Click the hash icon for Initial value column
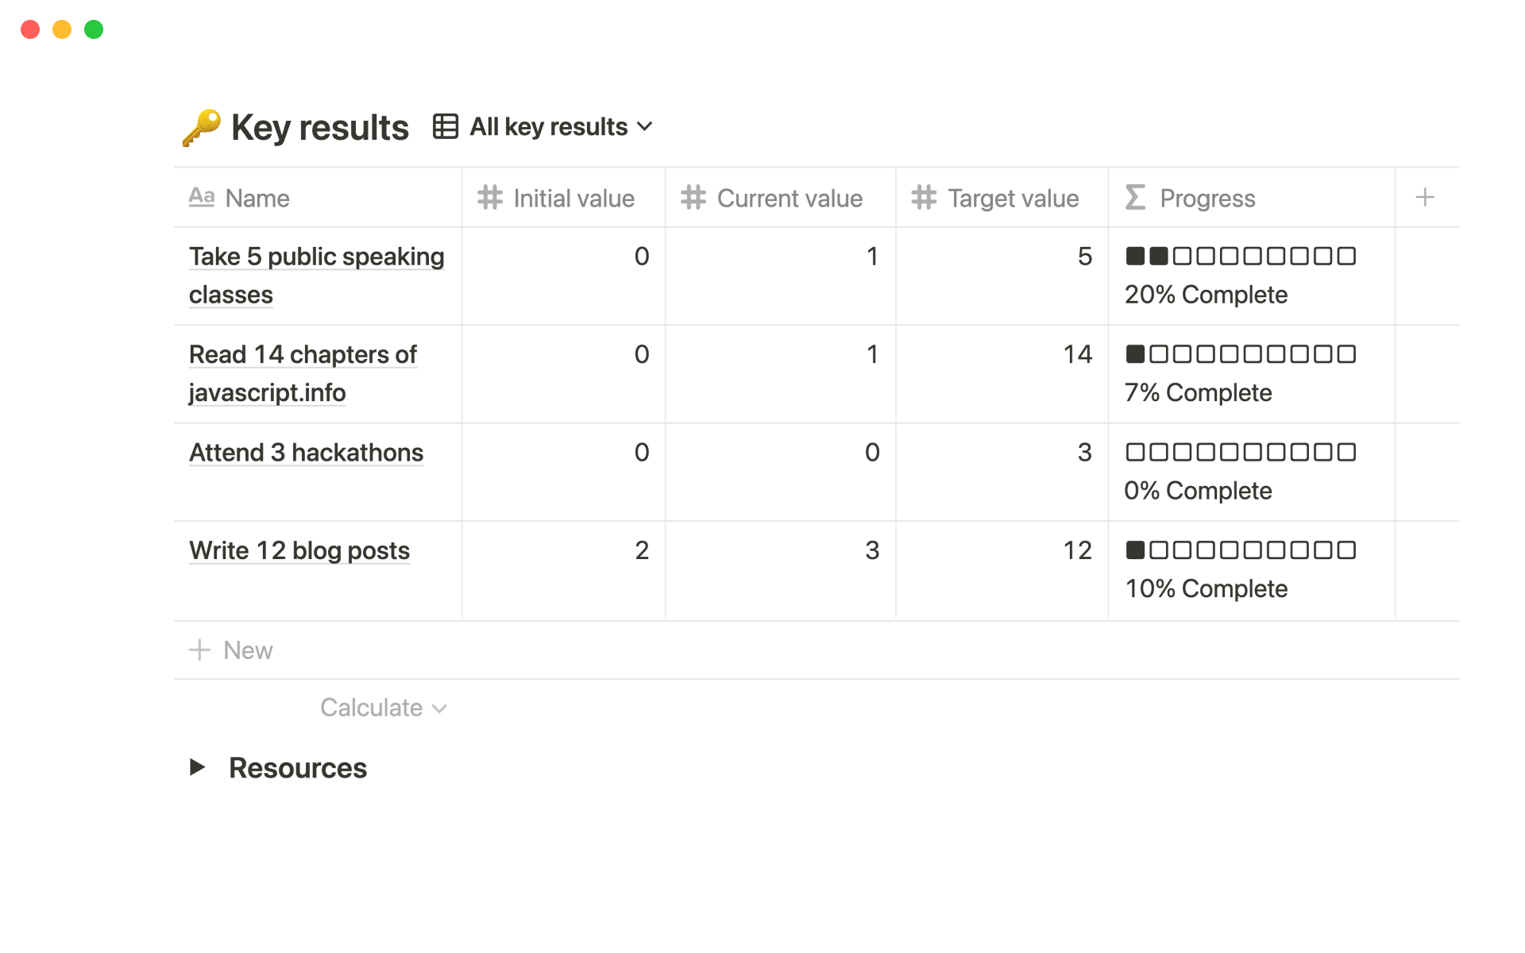This screenshot has width=1525, height=953. (490, 197)
